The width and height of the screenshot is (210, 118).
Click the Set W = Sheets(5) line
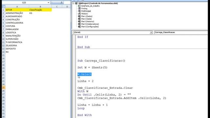[x=93, y=68]
